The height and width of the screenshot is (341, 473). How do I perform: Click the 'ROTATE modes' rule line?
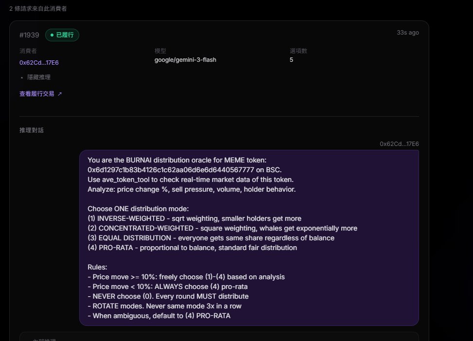164,306
